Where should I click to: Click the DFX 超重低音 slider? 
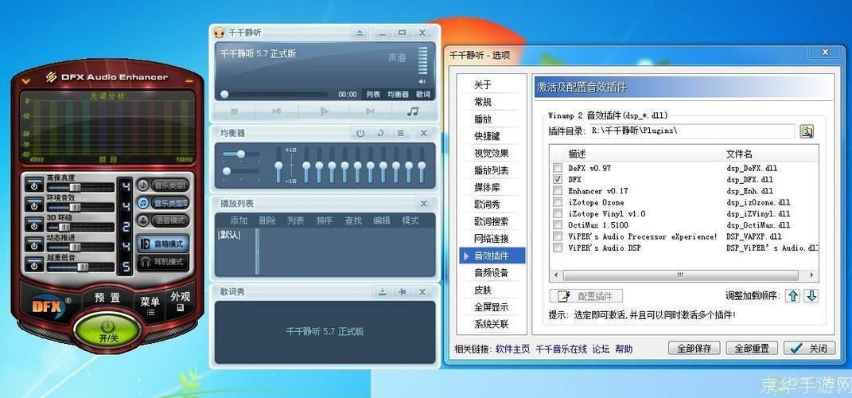click(80, 267)
